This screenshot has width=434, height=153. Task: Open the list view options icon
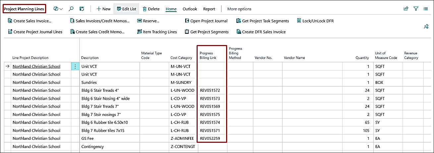pyautogui.click(x=426, y=9)
